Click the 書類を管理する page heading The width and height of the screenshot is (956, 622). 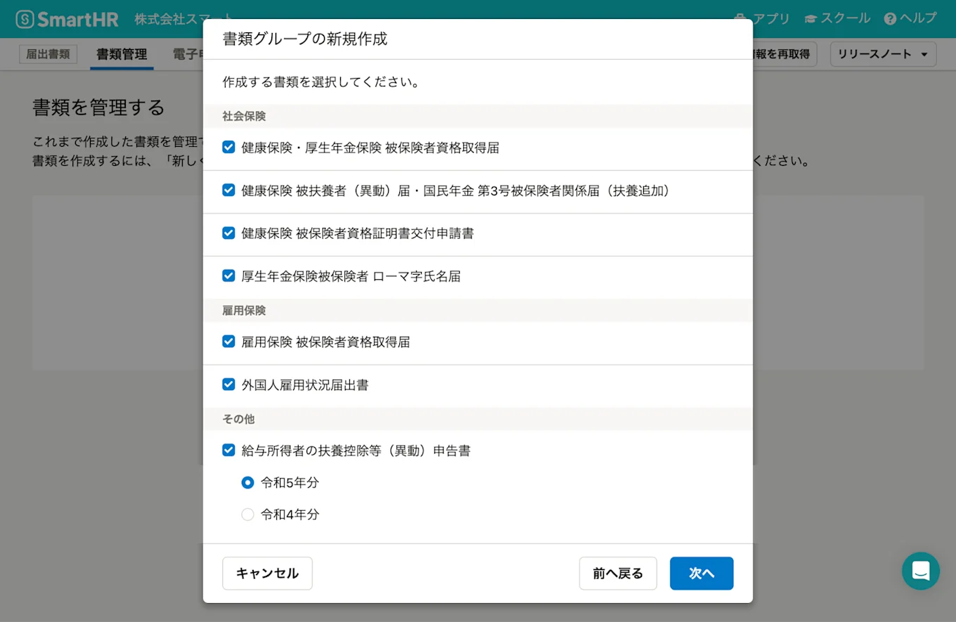click(98, 107)
